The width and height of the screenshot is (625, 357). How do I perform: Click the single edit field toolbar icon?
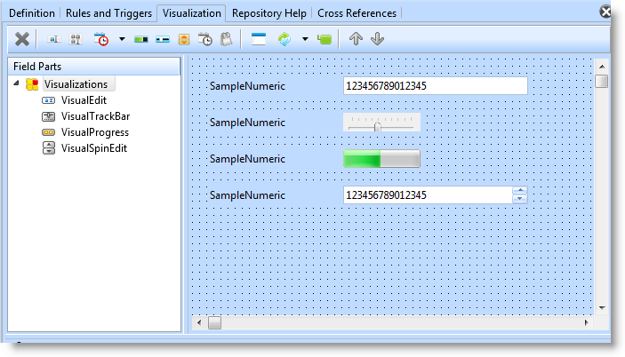[x=54, y=39]
